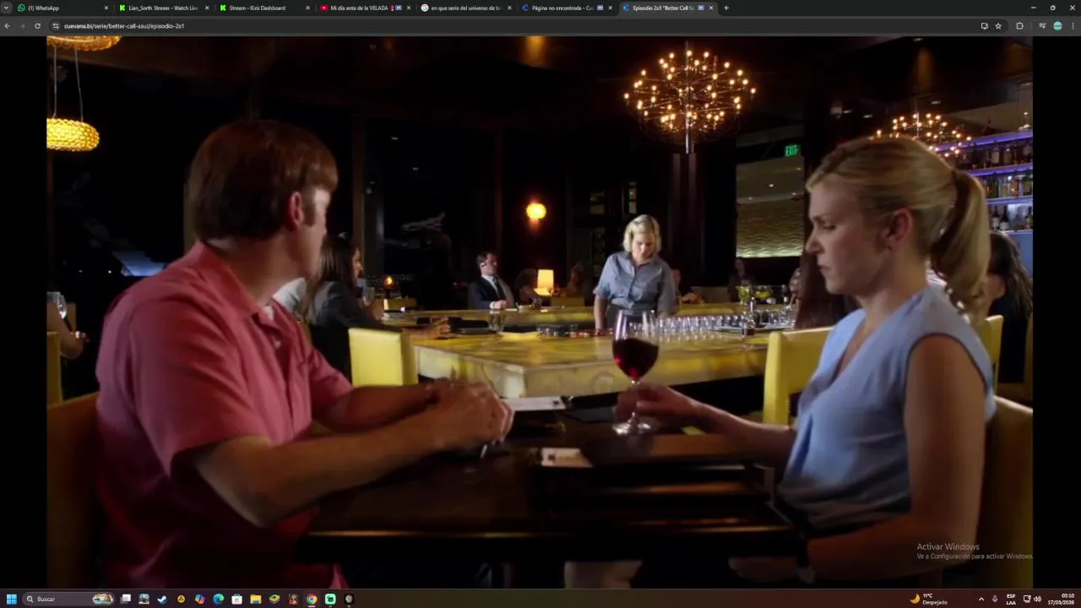Open the weather widget showing Despejado

(929, 599)
